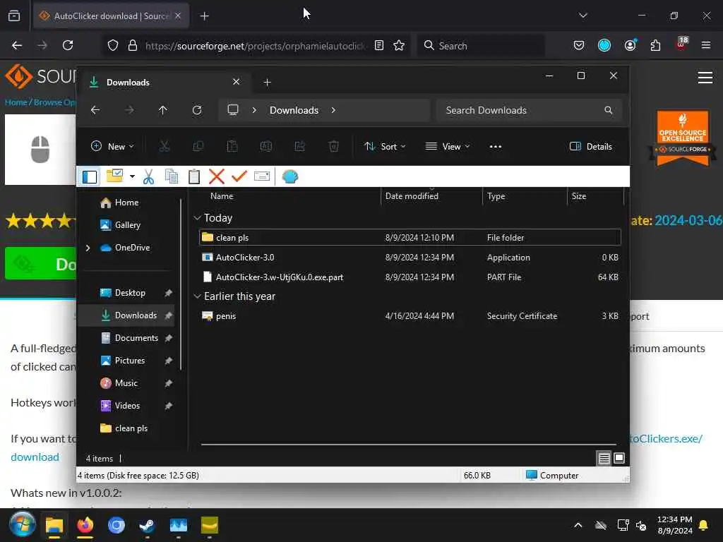Click the Search Downloads field
Screen dimensions: 723x542
pos(529,110)
